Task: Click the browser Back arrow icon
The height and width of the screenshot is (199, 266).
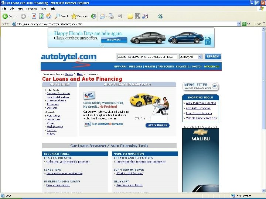Action: 5,16
